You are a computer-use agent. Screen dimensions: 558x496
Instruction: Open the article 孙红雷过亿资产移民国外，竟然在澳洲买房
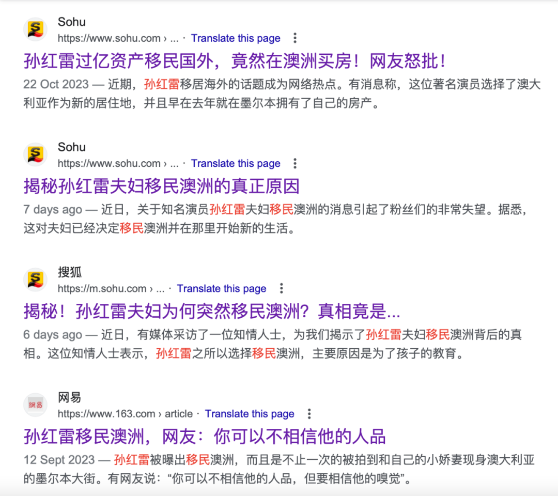tap(235, 61)
